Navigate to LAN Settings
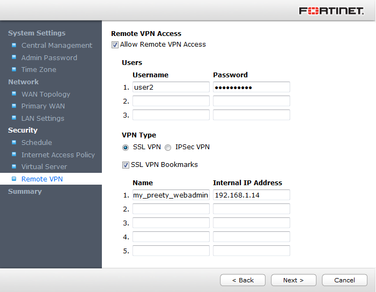The height and width of the screenshot is (292, 376). click(42, 118)
